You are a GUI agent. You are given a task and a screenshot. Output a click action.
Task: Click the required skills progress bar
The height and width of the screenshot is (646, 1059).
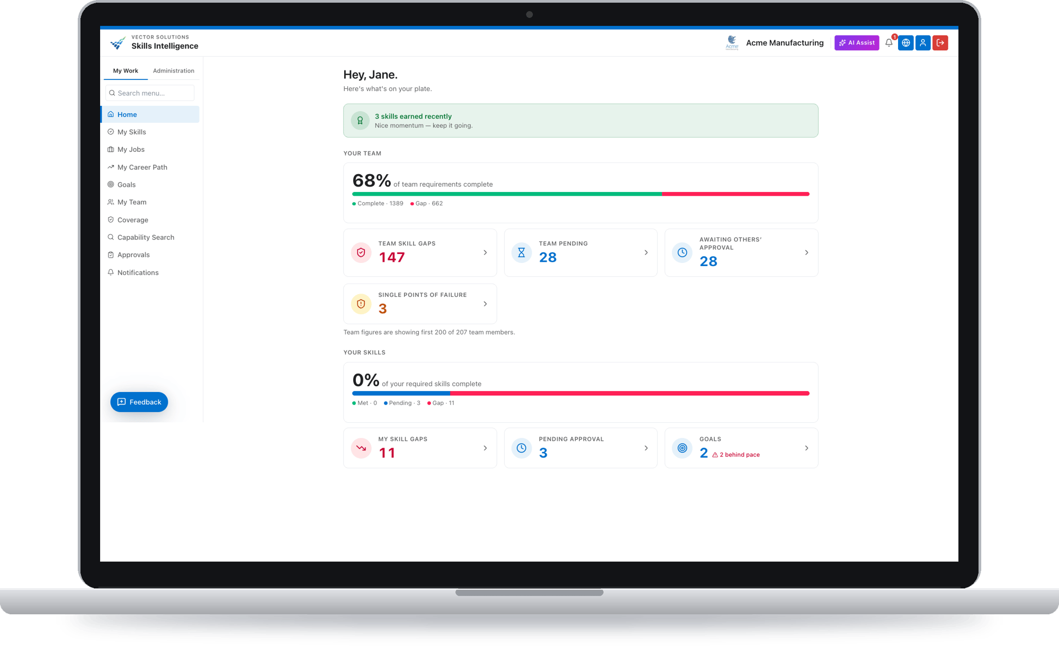(580, 394)
